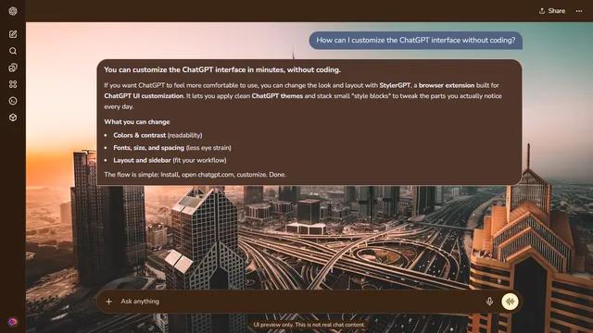This screenshot has width=593, height=333.
Task: Click 'Colors & contrast' bullet item
Action: coord(158,135)
